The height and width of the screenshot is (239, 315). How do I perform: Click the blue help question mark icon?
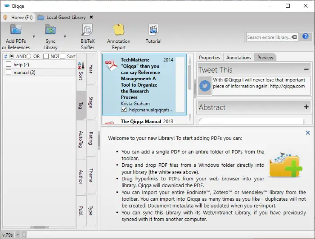(x=306, y=37)
